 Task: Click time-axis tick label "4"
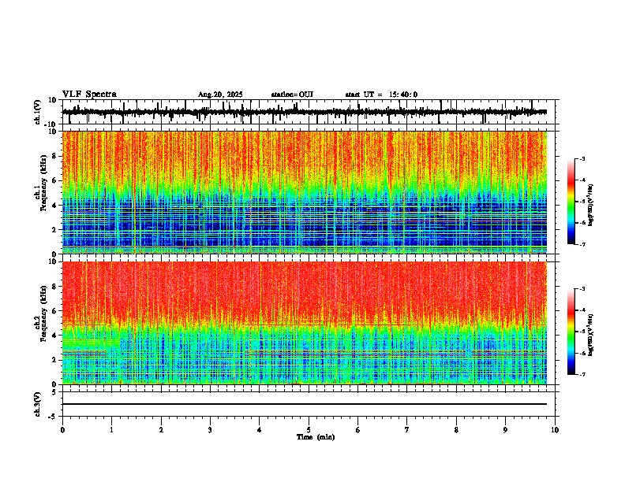coord(260,430)
